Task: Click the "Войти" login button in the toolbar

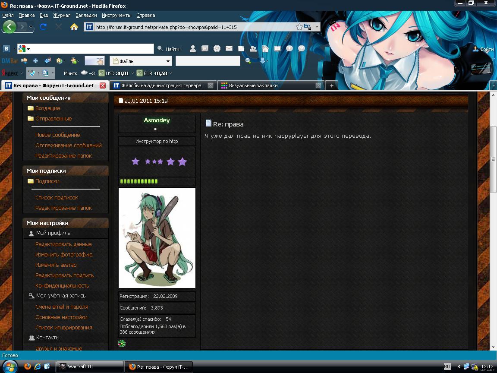Action: click(x=483, y=49)
